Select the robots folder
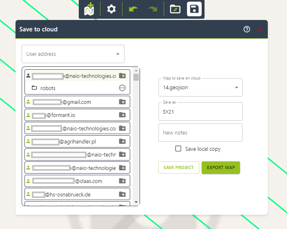 coord(48,88)
